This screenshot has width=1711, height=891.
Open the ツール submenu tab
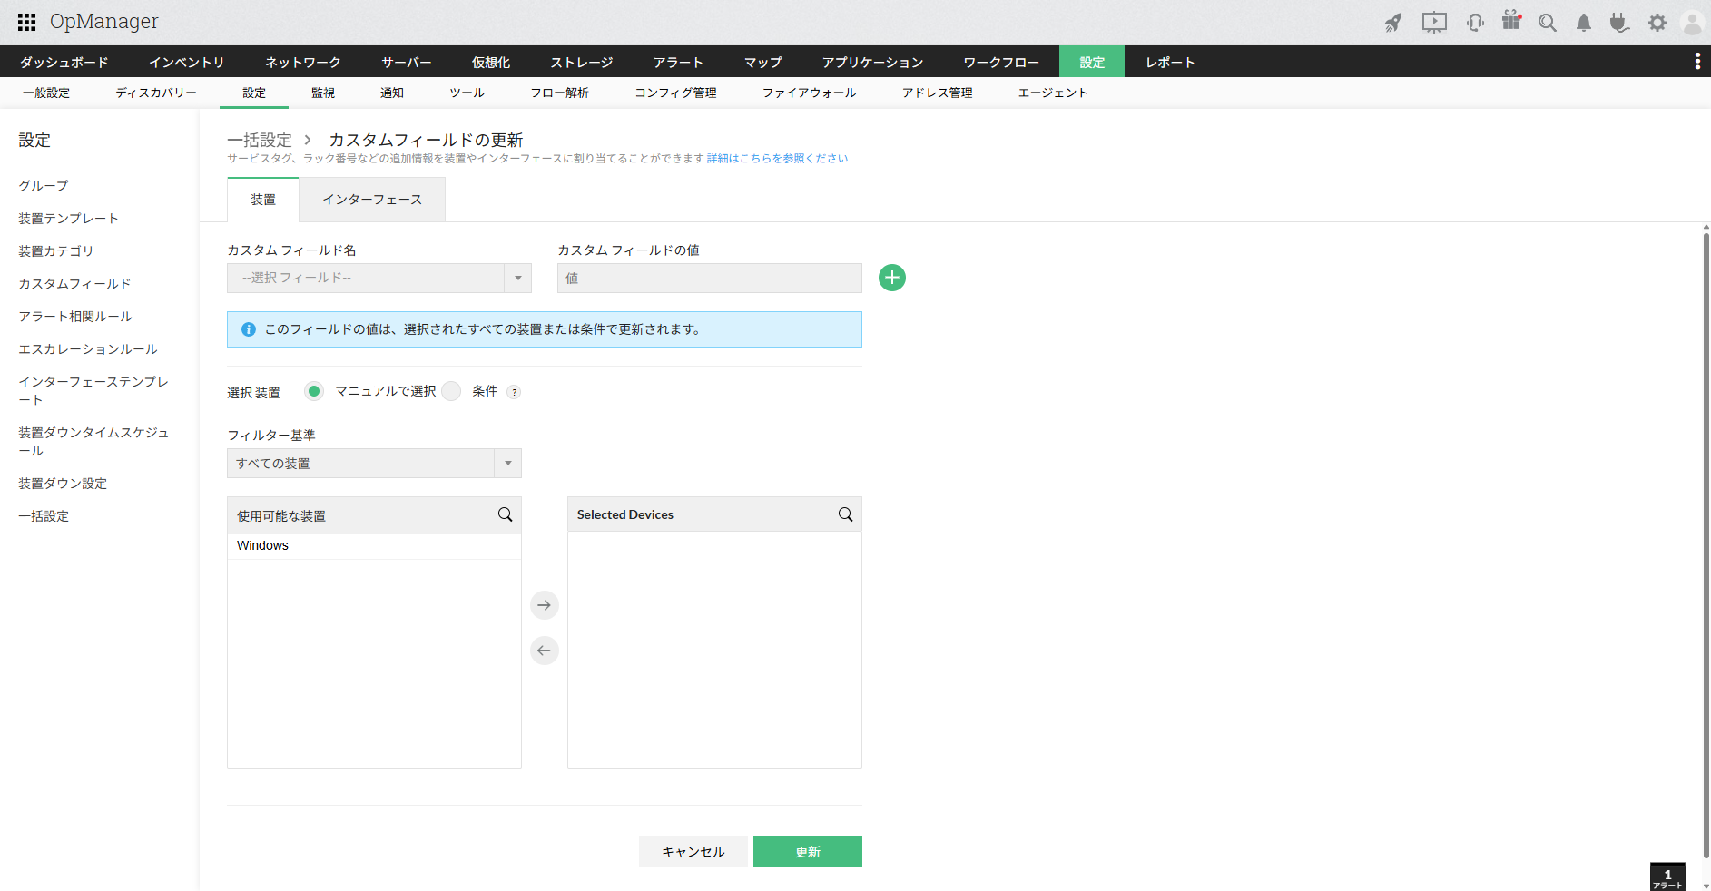coord(467,93)
